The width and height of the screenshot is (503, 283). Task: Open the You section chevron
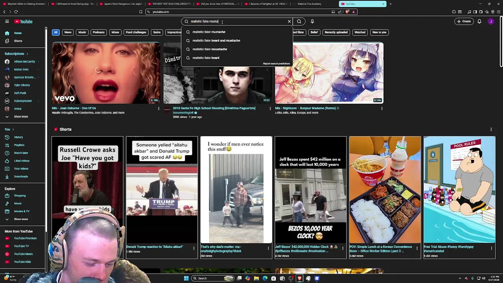tap(13, 129)
